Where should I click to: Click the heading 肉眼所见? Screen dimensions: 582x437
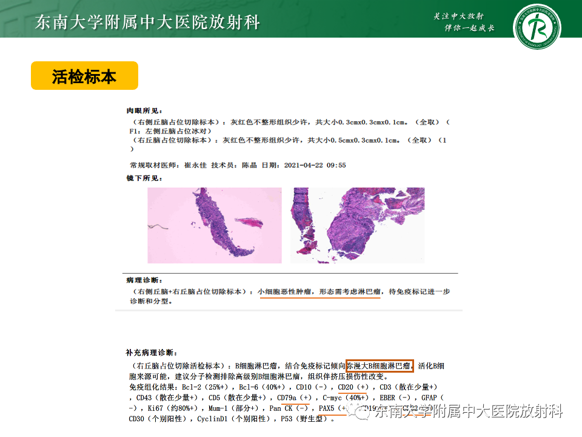tap(144, 110)
